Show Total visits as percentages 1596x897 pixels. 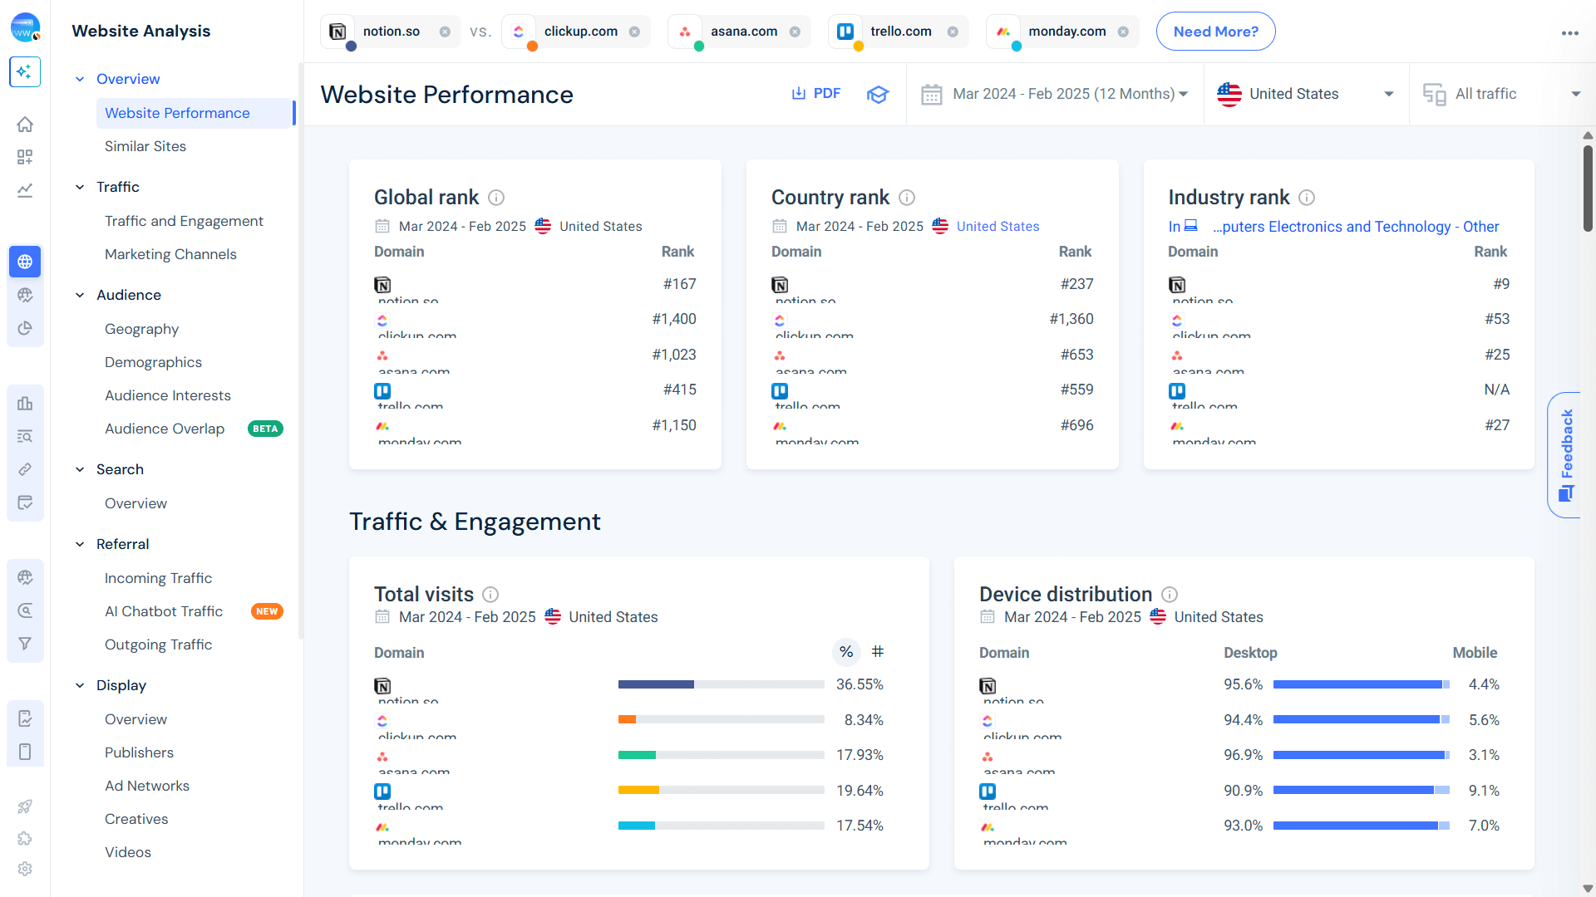coord(846,652)
